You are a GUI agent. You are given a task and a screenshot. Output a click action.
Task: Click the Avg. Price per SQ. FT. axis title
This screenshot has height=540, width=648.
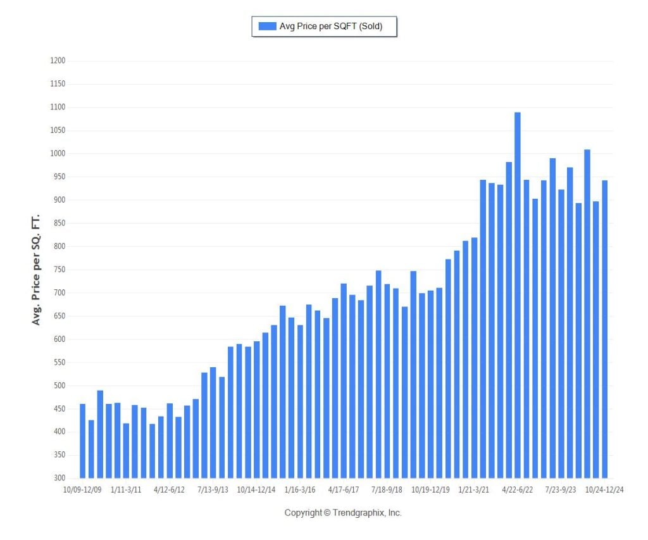coord(36,269)
